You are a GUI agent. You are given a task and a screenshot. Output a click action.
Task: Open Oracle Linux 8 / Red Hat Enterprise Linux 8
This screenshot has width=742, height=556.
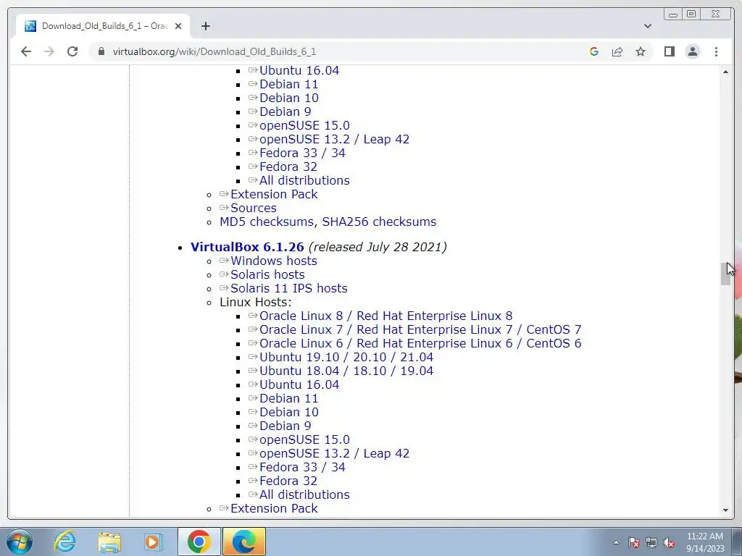pyautogui.click(x=385, y=316)
